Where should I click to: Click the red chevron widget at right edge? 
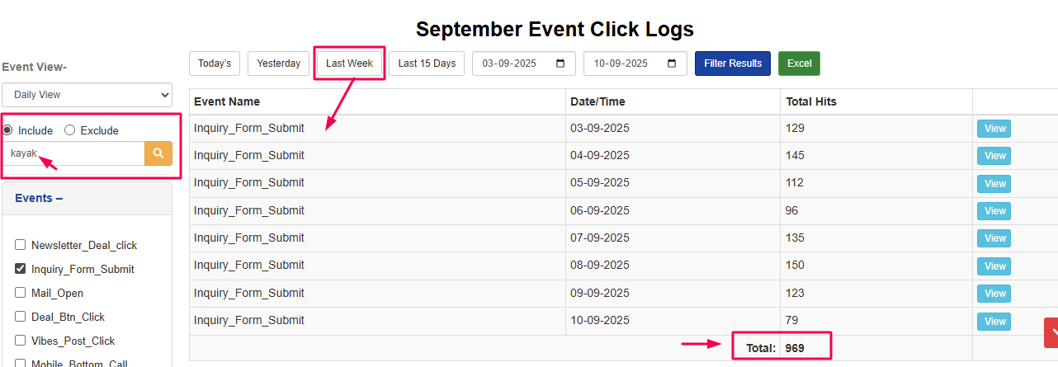point(1051,333)
